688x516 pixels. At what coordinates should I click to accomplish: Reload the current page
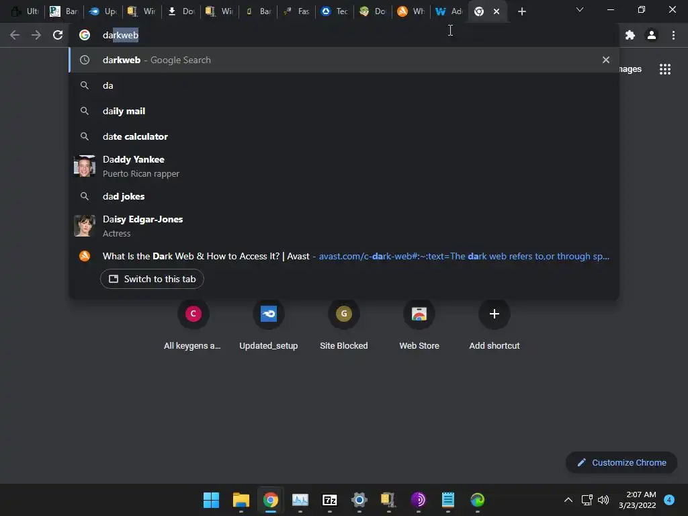coord(58,35)
